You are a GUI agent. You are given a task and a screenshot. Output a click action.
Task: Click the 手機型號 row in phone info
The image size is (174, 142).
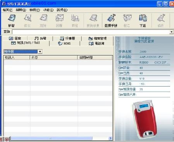pyautogui.click(x=144, y=57)
